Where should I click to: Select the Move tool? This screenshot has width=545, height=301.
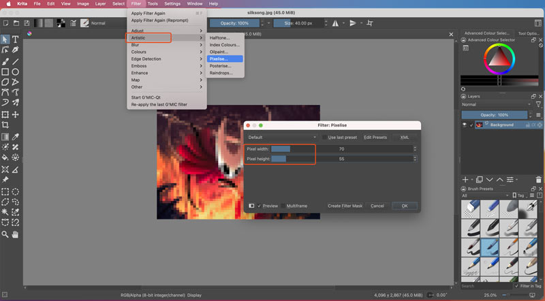click(x=15, y=114)
